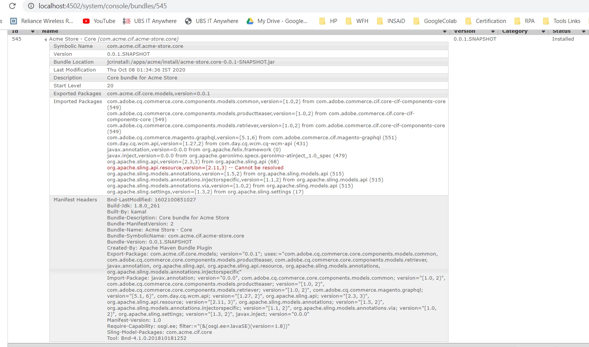
Task: Open the Certification bookmarks folder
Action: (486, 21)
